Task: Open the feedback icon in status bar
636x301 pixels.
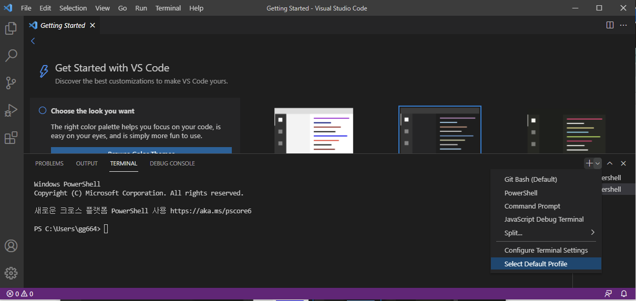Action: (x=608, y=294)
